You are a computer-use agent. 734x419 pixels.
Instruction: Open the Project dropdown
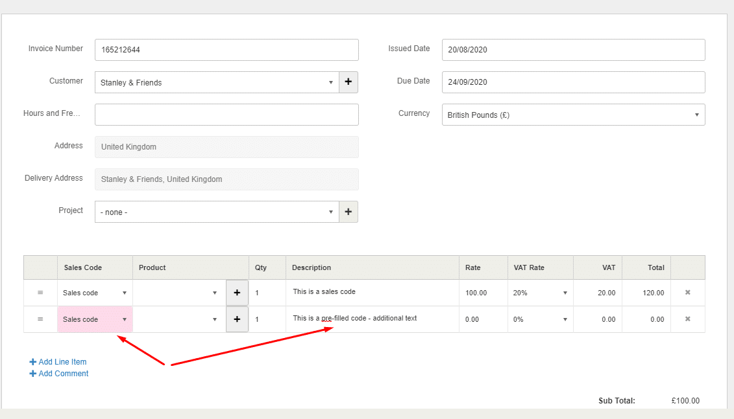[x=217, y=212]
